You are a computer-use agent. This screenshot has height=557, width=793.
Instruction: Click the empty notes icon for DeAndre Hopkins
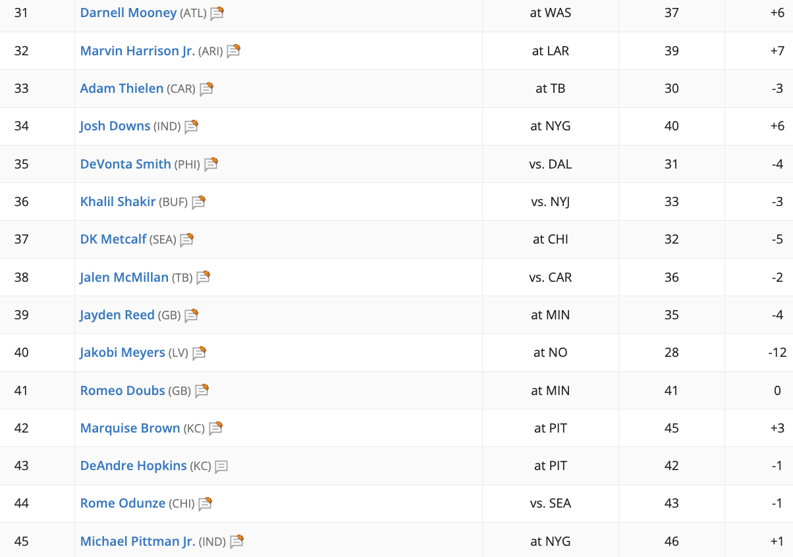pos(222,466)
